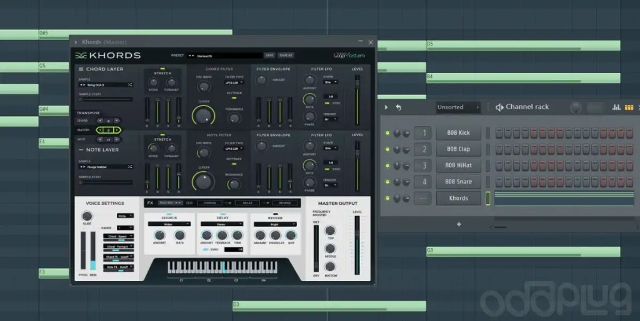Mute the Khords channel LED
This screenshot has width=640, height=321.
pos(387,198)
